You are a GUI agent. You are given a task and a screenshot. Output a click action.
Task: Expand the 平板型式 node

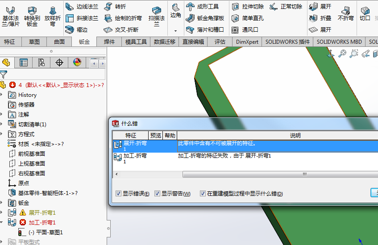[x=1, y=241]
